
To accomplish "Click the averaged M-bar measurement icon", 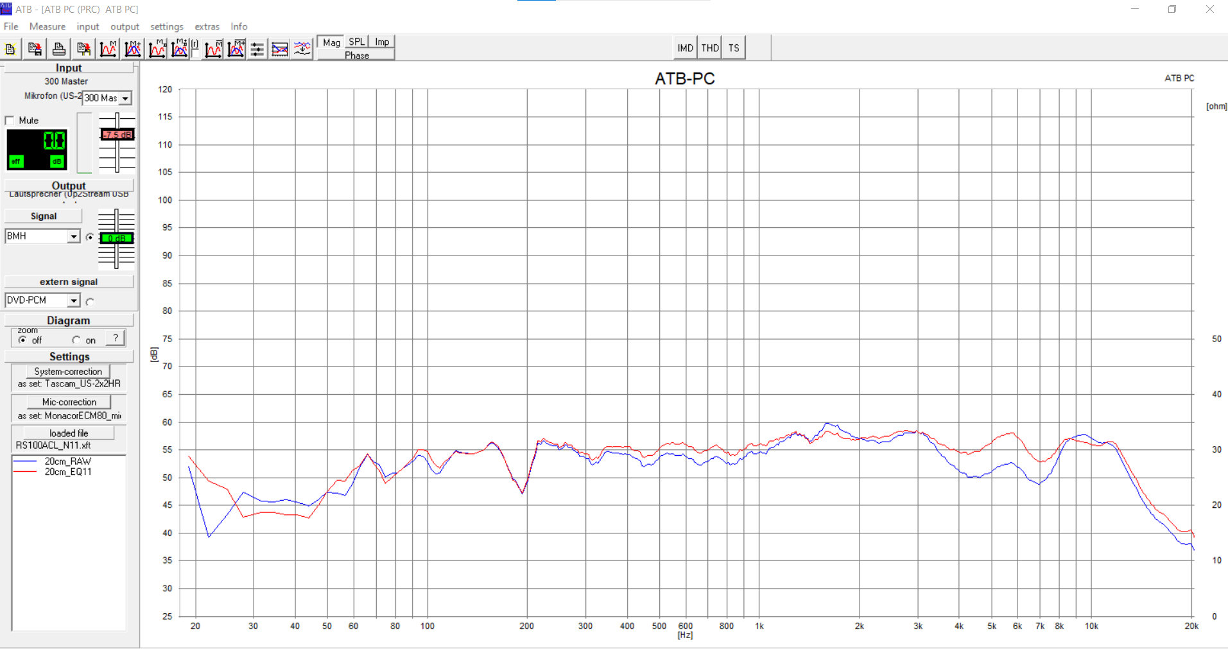I will [x=213, y=49].
